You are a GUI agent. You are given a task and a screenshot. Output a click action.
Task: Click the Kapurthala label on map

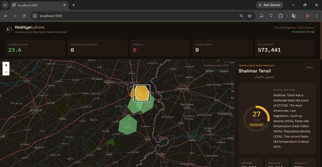pyautogui.click(x=225, y=113)
